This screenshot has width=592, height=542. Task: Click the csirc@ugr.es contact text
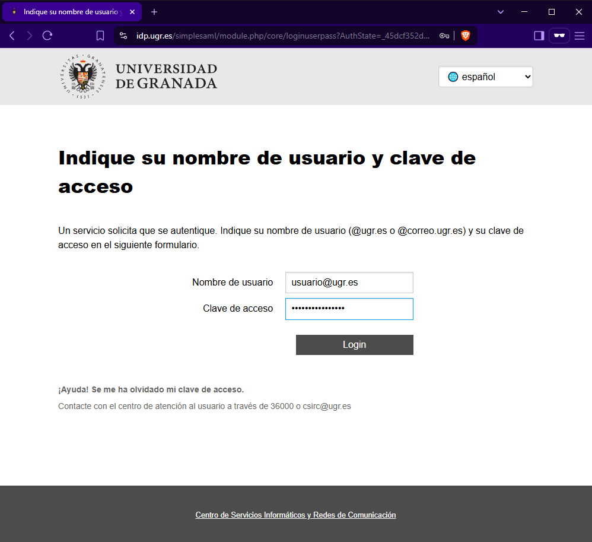[x=327, y=406]
